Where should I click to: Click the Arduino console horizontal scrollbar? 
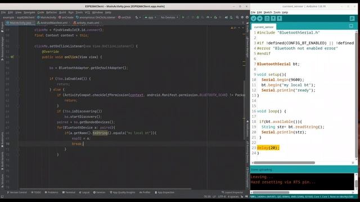click(271, 192)
